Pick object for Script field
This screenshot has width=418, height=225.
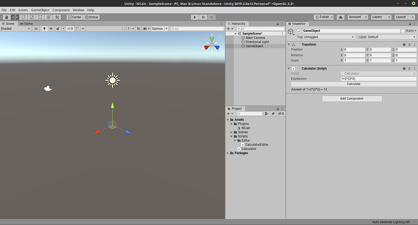click(x=414, y=73)
